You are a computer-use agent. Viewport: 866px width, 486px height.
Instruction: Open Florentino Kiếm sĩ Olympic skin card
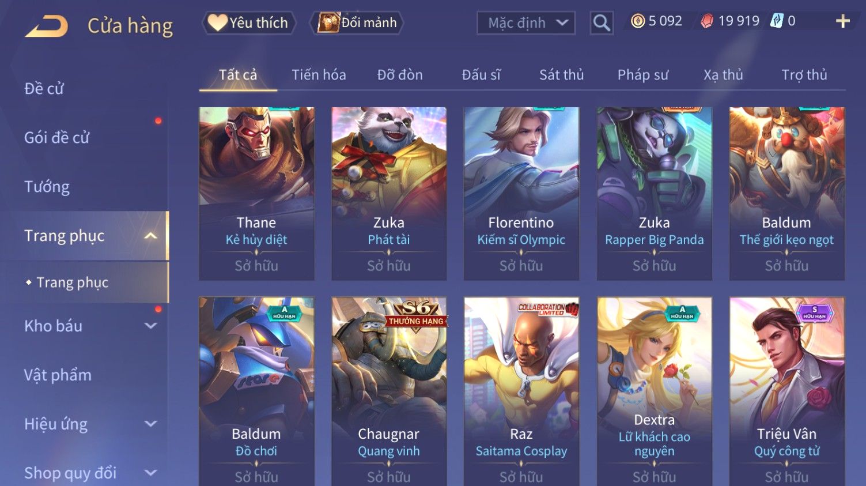pos(521,194)
